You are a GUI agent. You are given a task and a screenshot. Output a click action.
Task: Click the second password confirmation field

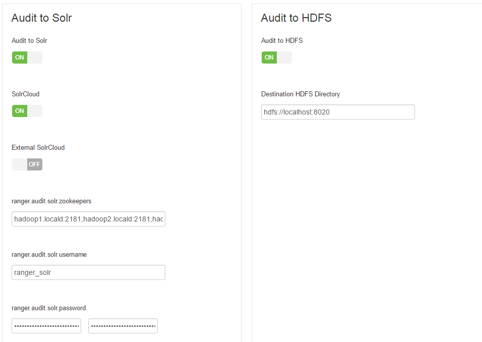[x=123, y=326]
